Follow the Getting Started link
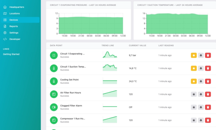Viewport: 216px width, 130px height. click(x=11, y=54)
